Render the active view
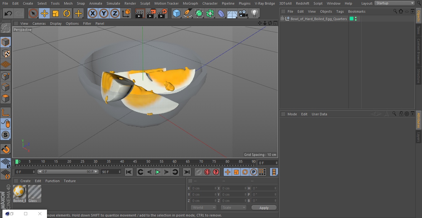Screen dimensions: 422x218 (140, 13)
